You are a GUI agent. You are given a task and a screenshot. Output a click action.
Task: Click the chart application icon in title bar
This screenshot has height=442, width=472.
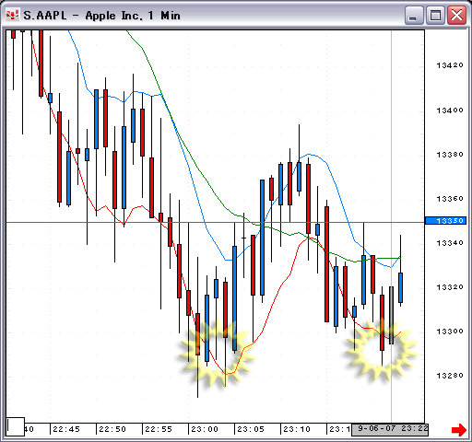click(13, 15)
